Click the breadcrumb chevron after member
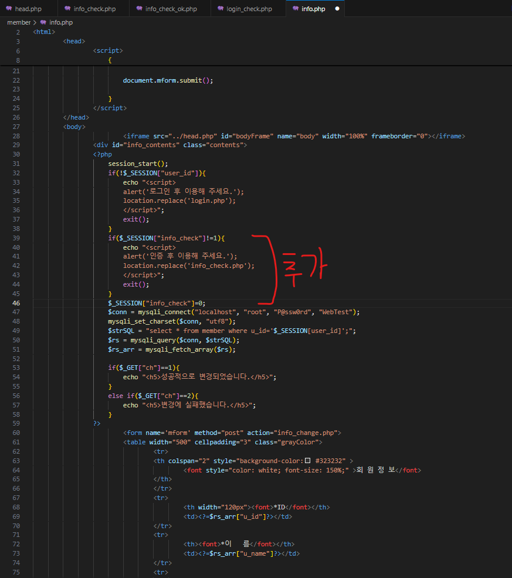 point(35,22)
